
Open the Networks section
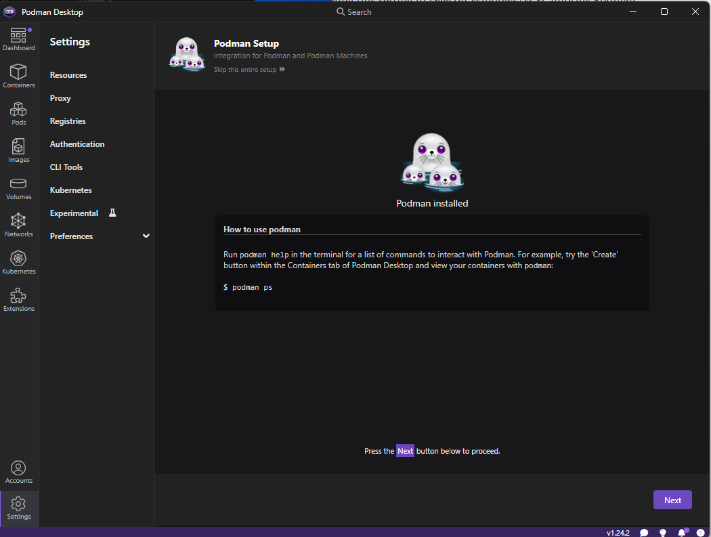point(18,225)
